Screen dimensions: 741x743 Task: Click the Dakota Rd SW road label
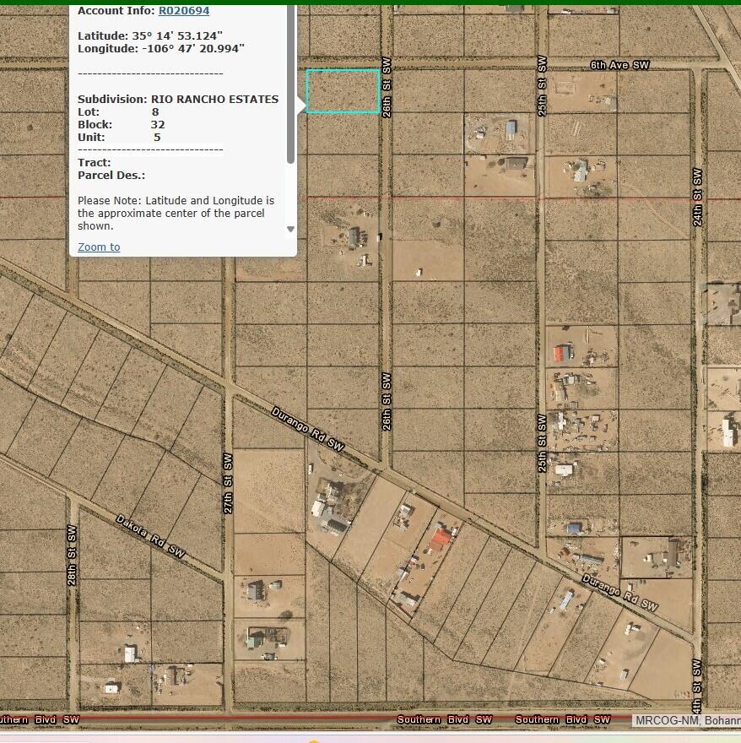pos(150,536)
